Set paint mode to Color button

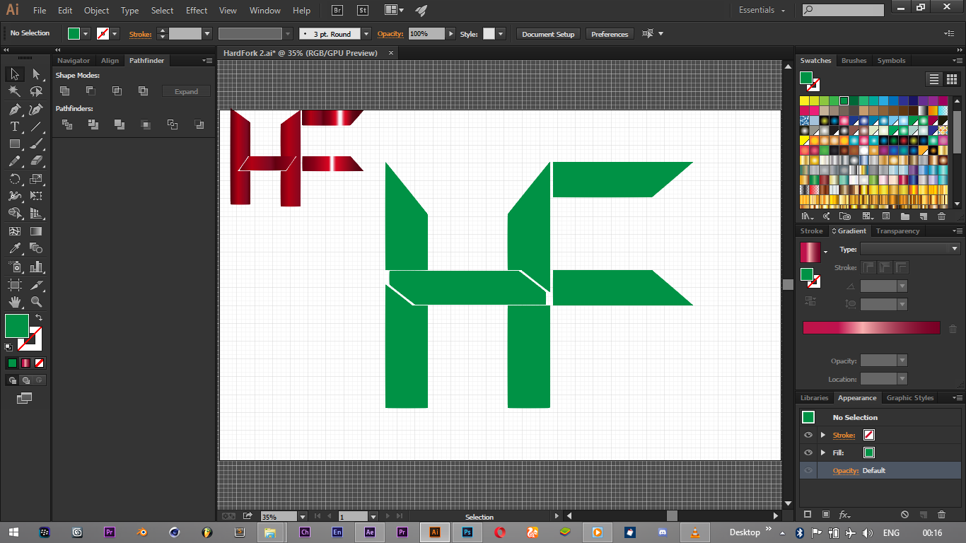12,363
